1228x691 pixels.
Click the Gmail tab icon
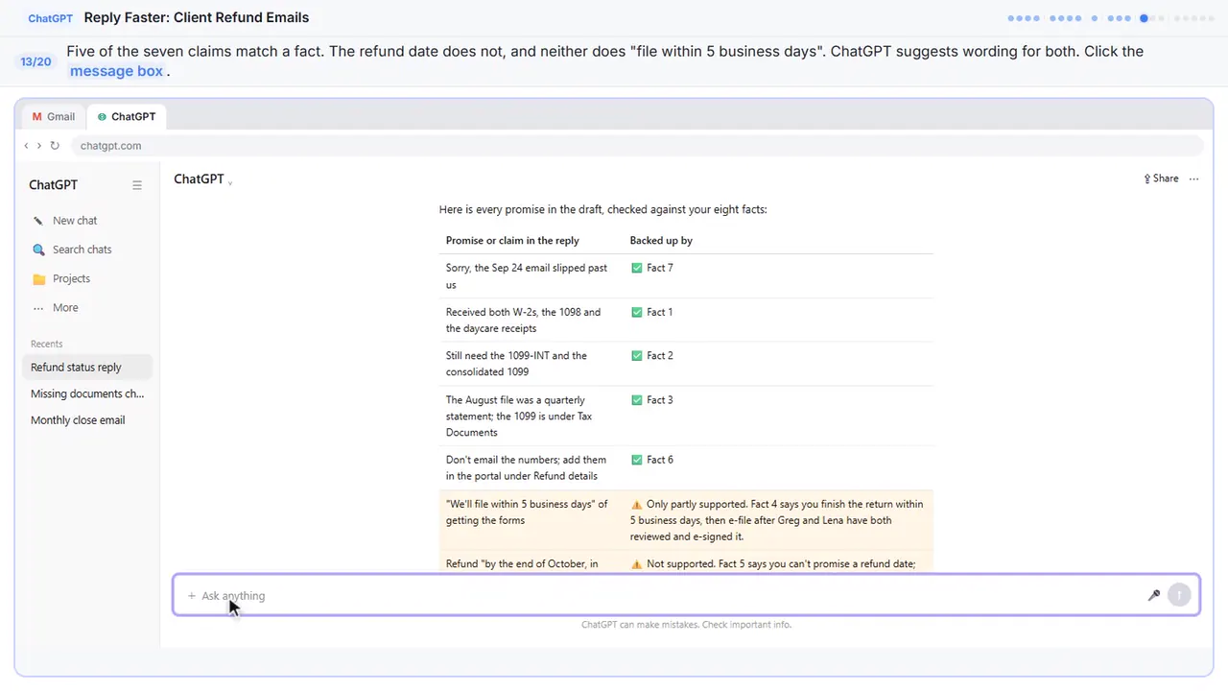(37, 116)
